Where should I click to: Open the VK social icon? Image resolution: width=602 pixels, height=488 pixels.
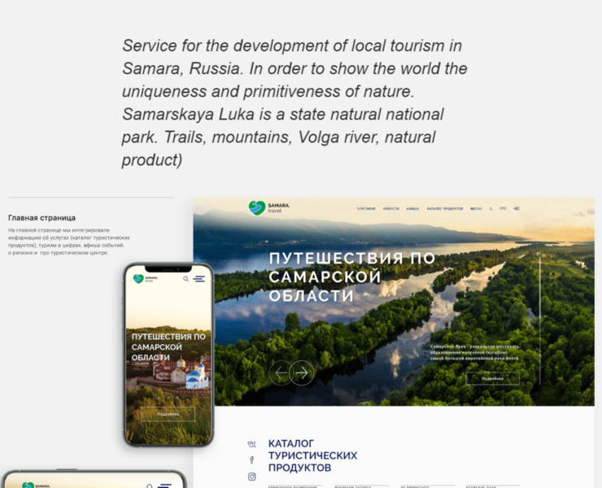click(251, 444)
